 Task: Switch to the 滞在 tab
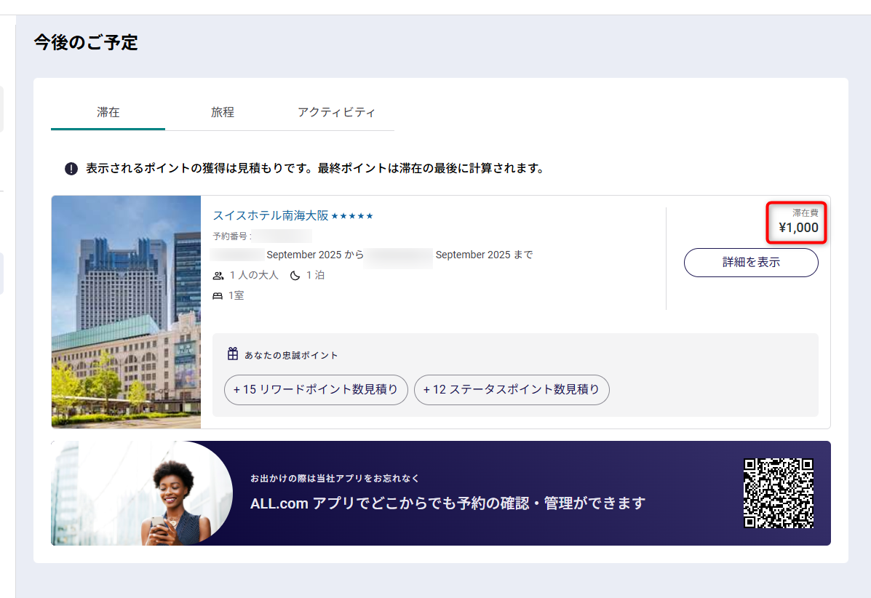point(108,112)
